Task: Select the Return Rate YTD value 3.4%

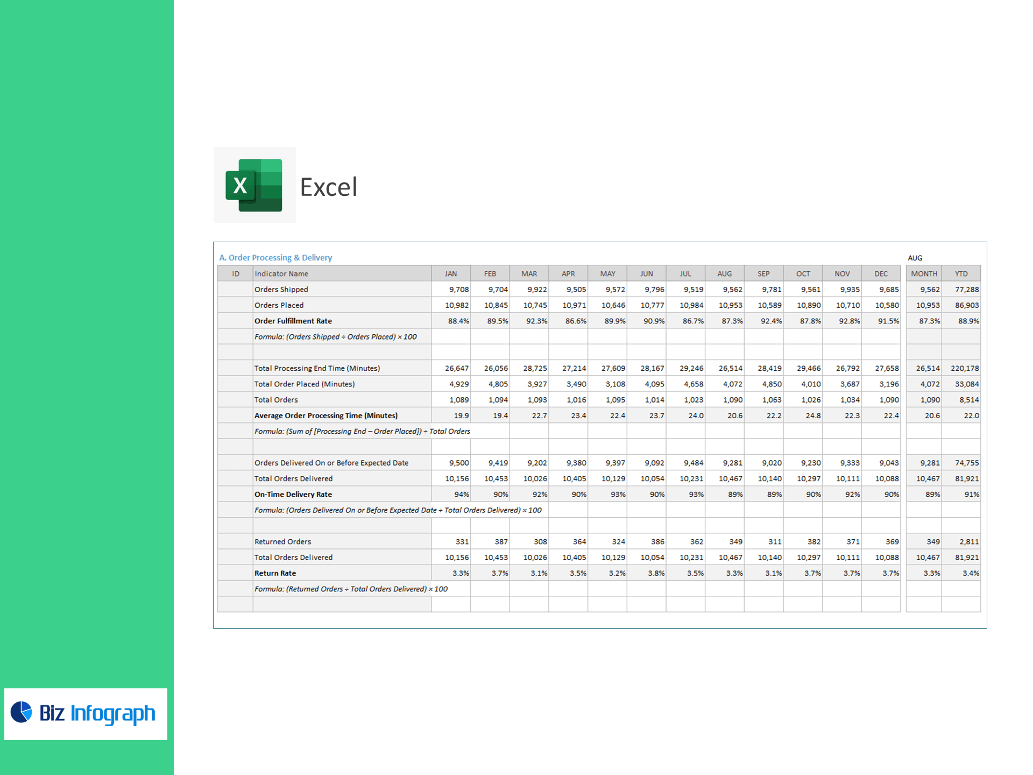Action: [971, 574]
